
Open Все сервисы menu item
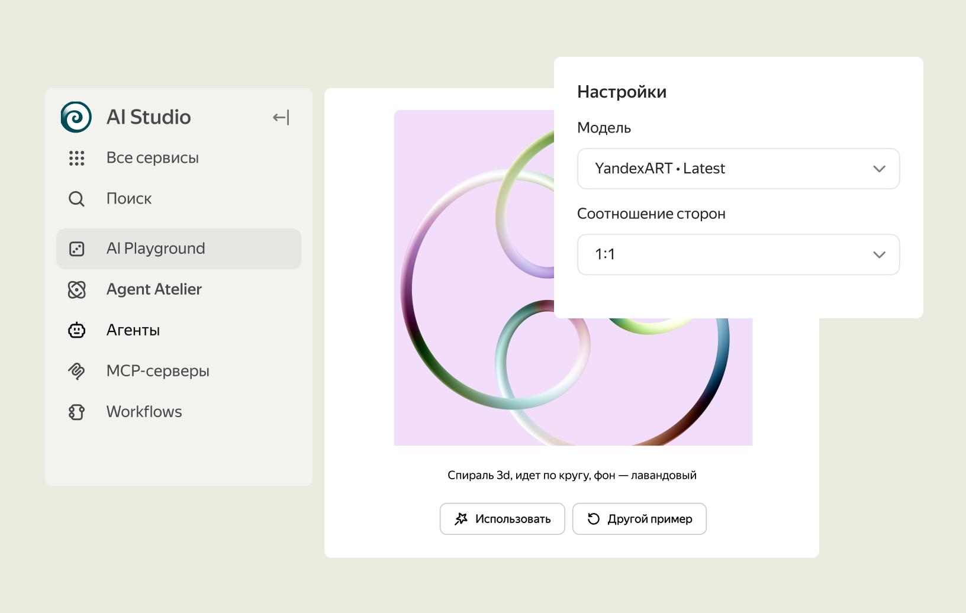click(x=153, y=158)
